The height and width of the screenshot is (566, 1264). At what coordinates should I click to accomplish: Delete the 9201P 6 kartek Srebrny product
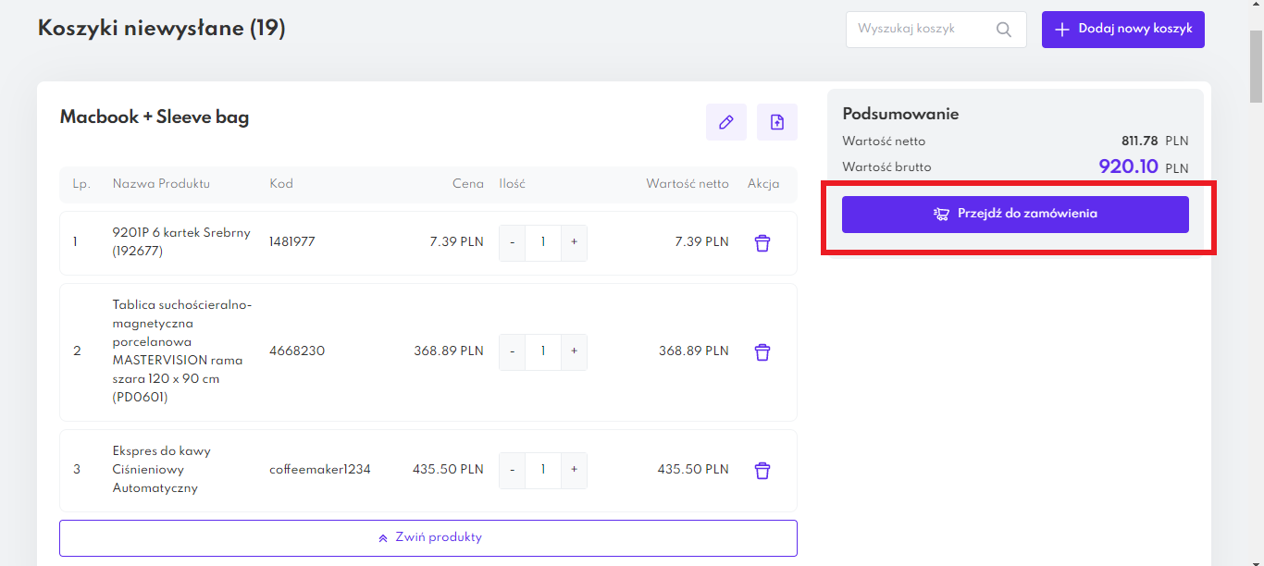(x=762, y=243)
